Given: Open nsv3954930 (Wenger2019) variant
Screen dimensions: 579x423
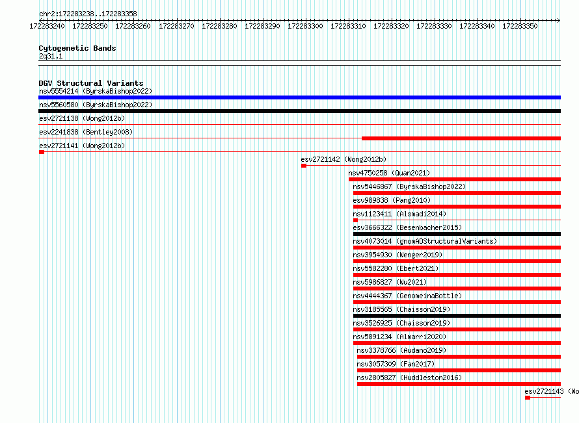Looking at the screenshot, I should [x=397, y=255].
